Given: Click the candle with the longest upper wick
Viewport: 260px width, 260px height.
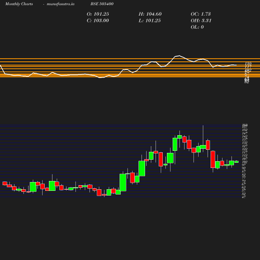Looking at the screenshot, I should click(203, 147).
